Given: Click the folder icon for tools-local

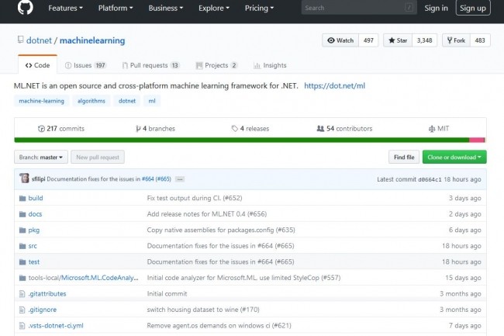Looking at the screenshot, I should click(x=22, y=278).
